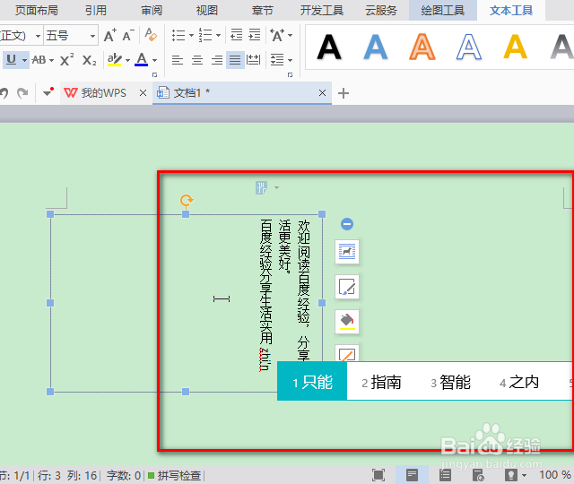Select the 绘图工具 tab
574x484 pixels.
click(442, 10)
